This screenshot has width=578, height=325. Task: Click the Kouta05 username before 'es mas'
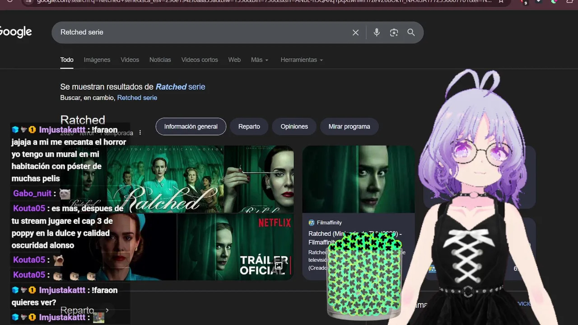pos(29,209)
